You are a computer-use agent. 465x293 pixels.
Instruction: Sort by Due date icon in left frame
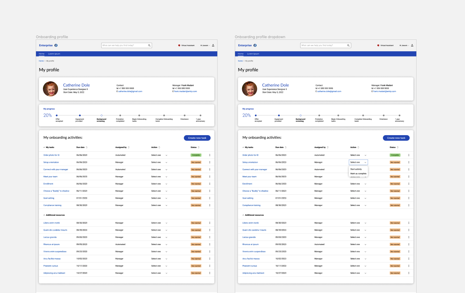[87, 147]
